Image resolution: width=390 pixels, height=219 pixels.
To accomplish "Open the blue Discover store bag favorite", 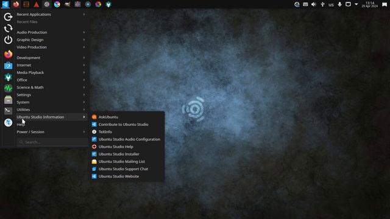I will tap(8, 66).
